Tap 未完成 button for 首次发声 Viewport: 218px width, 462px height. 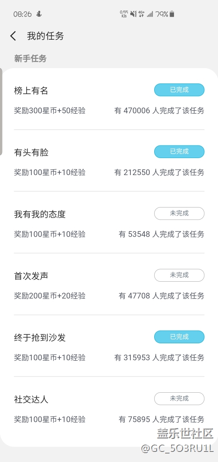pyautogui.click(x=179, y=275)
